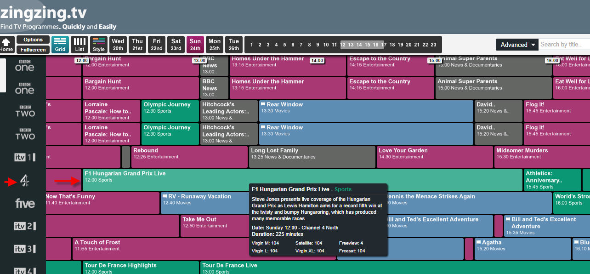Image resolution: width=590 pixels, height=274 pixels.
Task: Switch to Wed 20th listings
Action: 118,45
